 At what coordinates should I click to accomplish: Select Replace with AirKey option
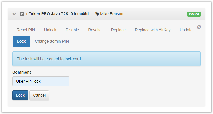153,30
